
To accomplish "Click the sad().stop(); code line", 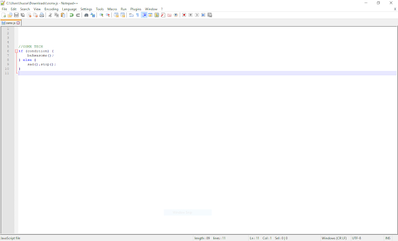I will point(42,64).
